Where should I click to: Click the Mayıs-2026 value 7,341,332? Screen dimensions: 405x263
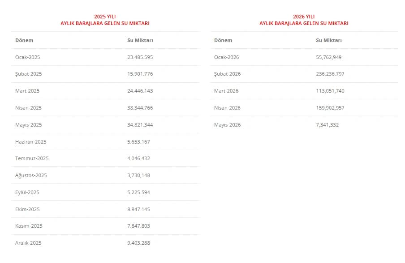tap(327, 125)
